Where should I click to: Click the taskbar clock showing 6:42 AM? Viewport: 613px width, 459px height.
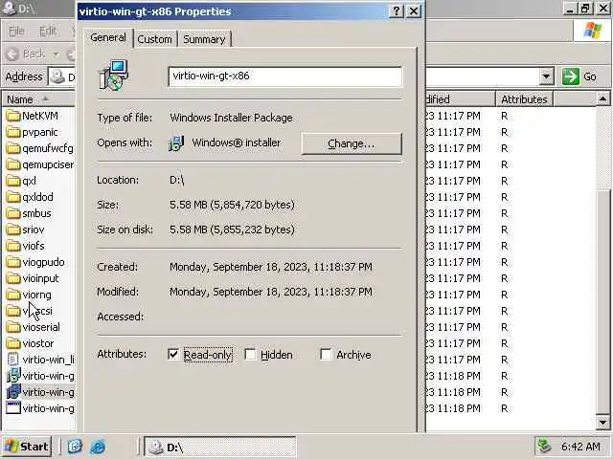tap(580, 447)
